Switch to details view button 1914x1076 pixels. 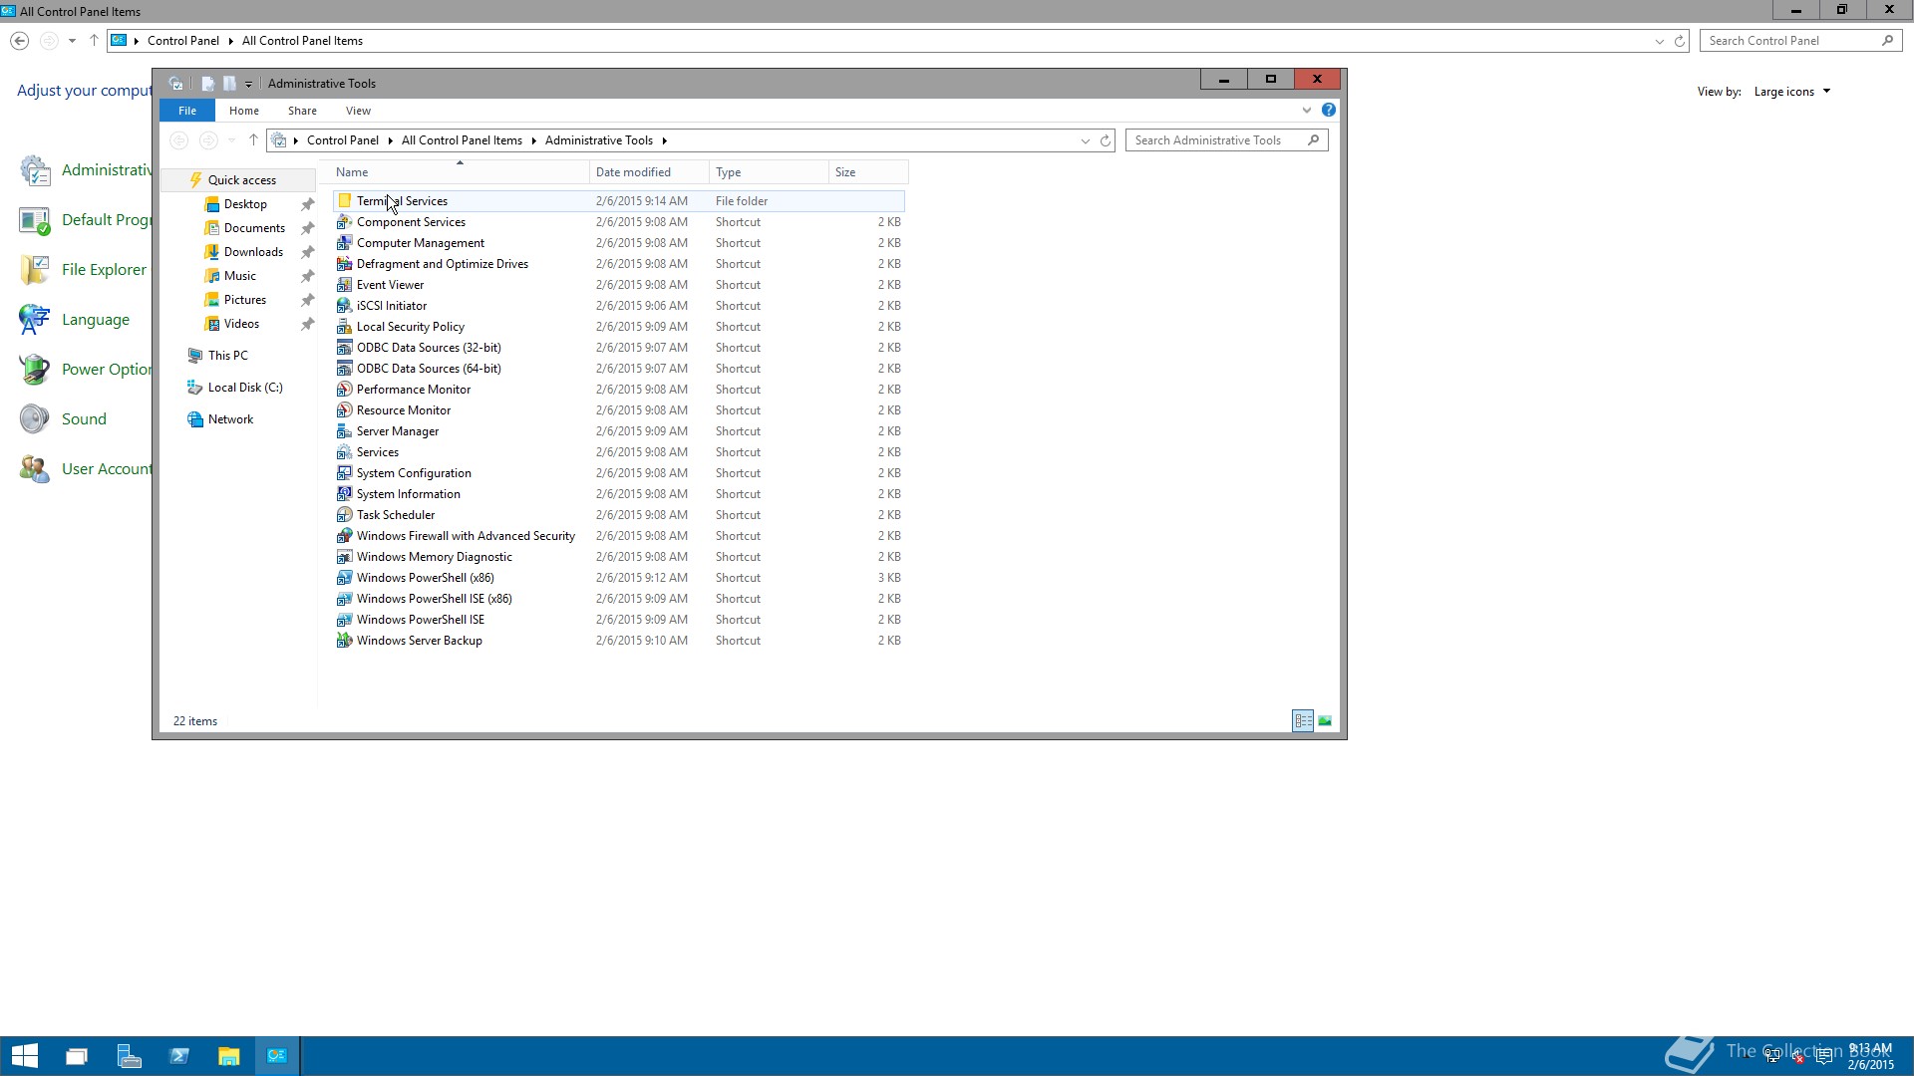[x=1303, y=721]
